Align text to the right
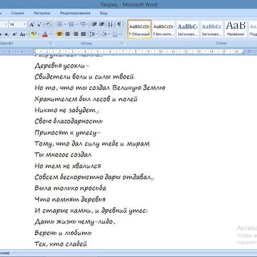The width and height of the screenshot is (257, 257). click(x=76, y=34)
